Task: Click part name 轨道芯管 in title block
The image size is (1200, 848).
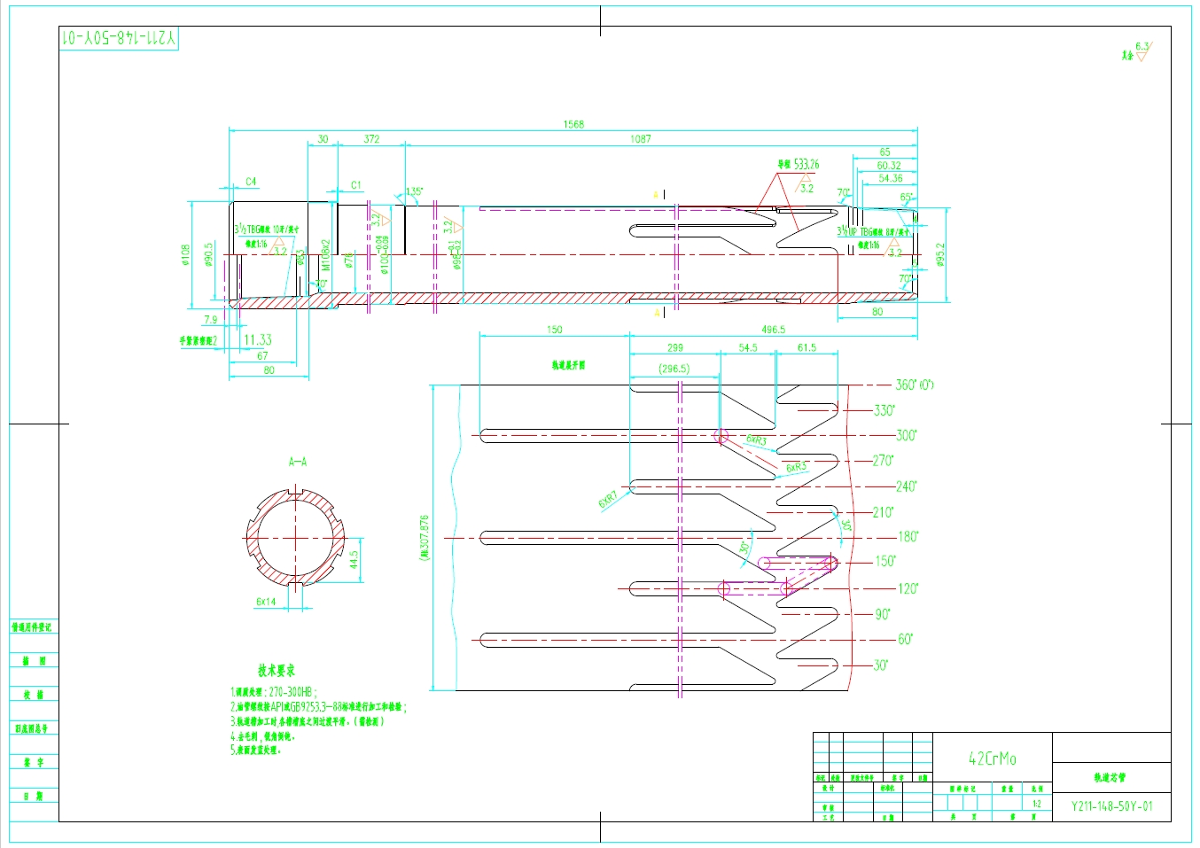Action: click(x=1110, y=778)
